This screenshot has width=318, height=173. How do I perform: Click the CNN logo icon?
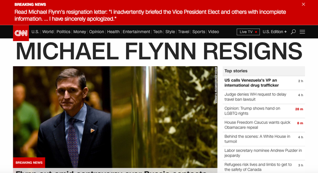[x=21, y=33]
